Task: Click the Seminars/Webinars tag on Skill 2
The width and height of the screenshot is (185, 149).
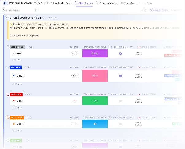Action: (173, 76)
